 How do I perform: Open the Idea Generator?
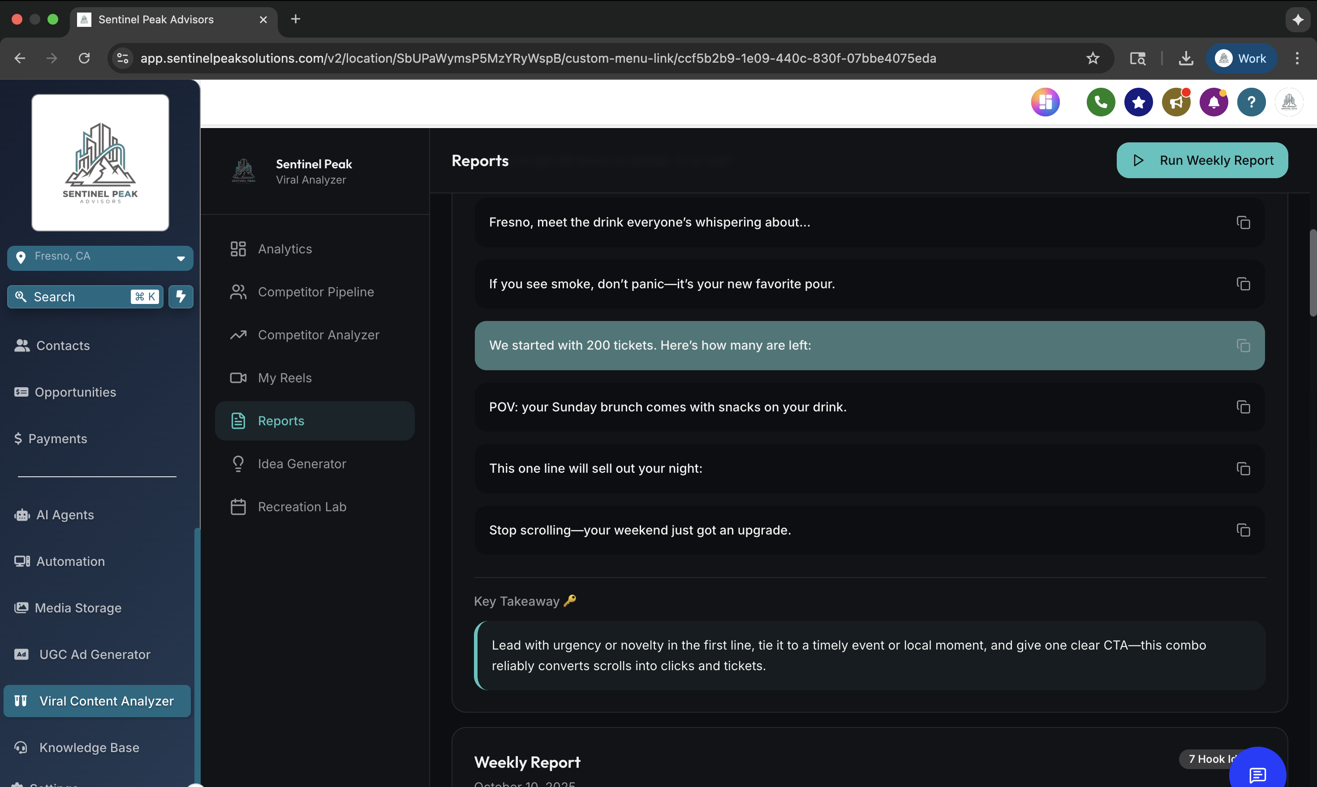coord(301,463)
